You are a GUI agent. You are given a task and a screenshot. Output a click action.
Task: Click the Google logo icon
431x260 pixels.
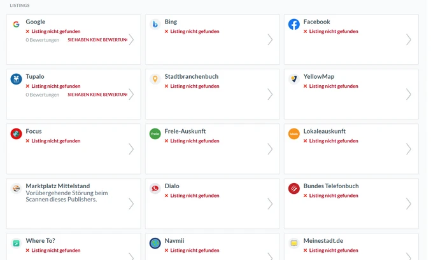coord(16,25)
